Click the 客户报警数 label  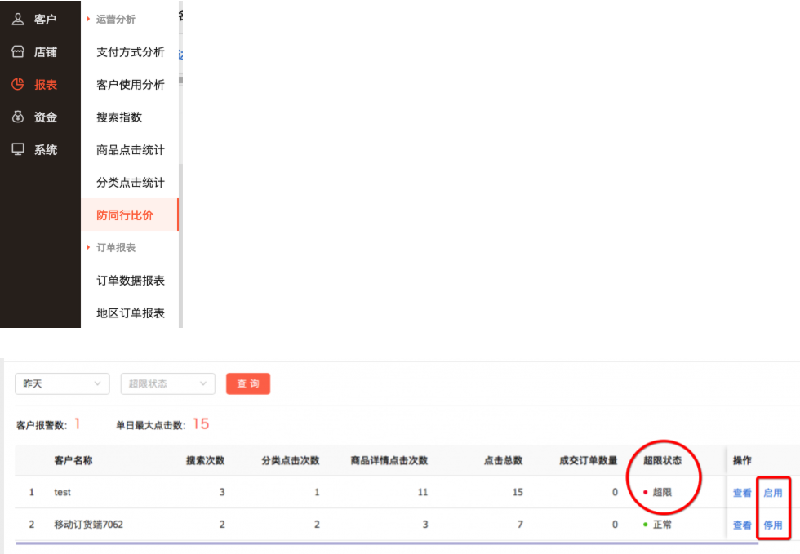42,425
